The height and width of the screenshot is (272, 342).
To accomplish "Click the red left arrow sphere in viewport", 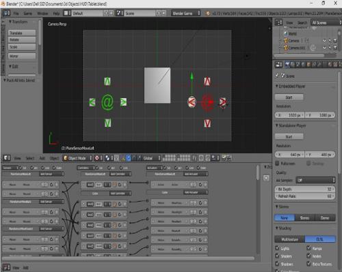I will [x=192, y=102].
